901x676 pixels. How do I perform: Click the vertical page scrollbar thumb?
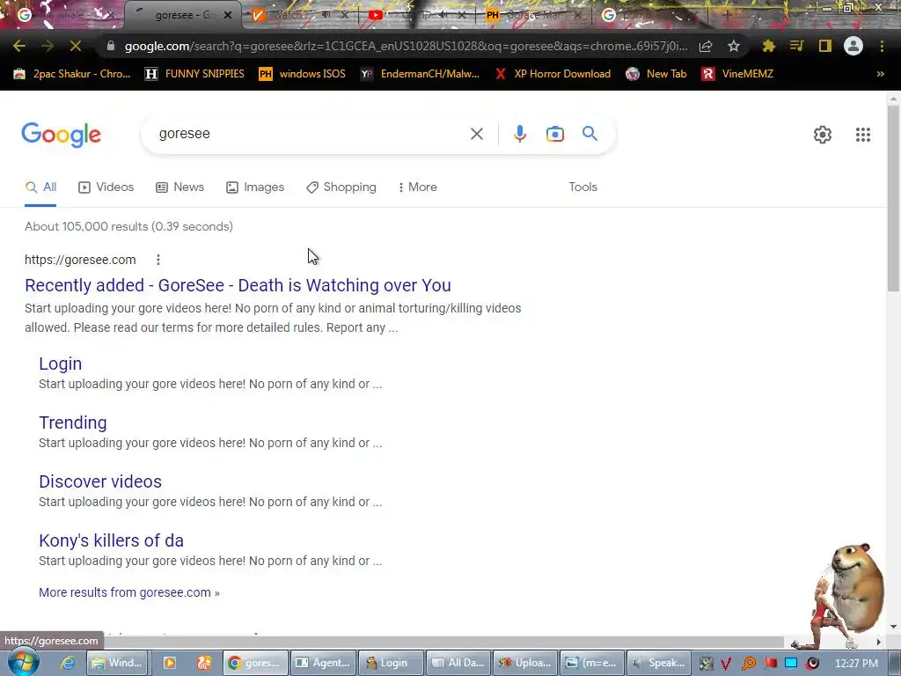tap(894, 198)
